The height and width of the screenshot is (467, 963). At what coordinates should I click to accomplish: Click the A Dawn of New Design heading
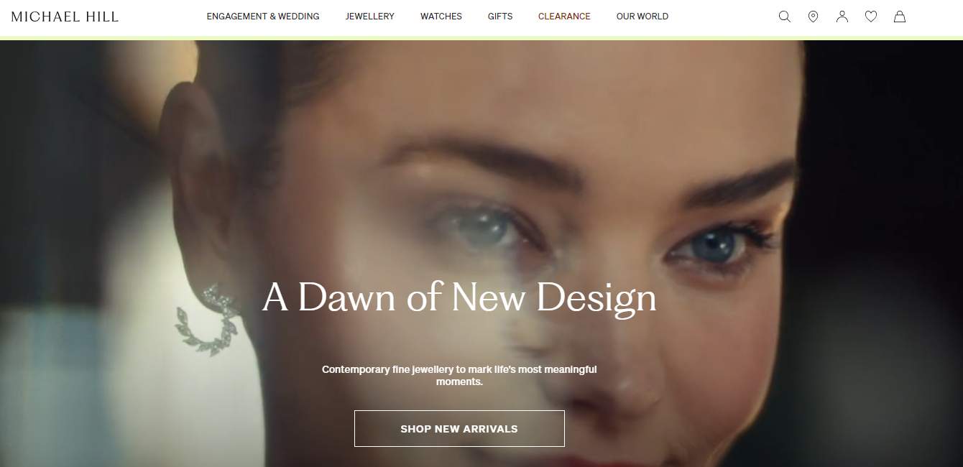coord(459,297)
